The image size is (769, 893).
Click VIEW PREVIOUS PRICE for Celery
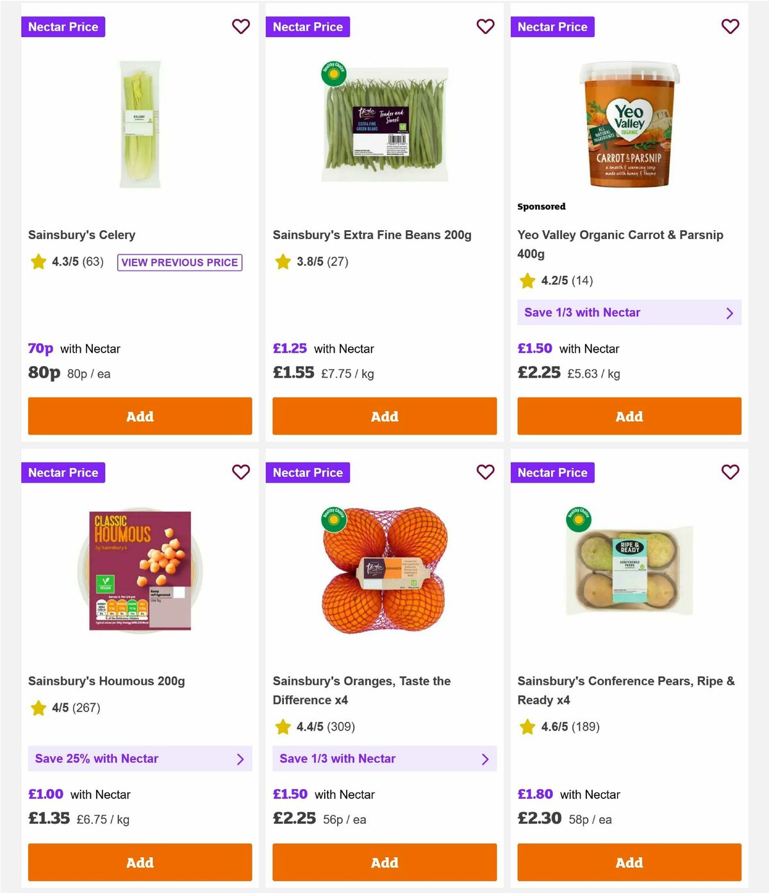point(179,262)
